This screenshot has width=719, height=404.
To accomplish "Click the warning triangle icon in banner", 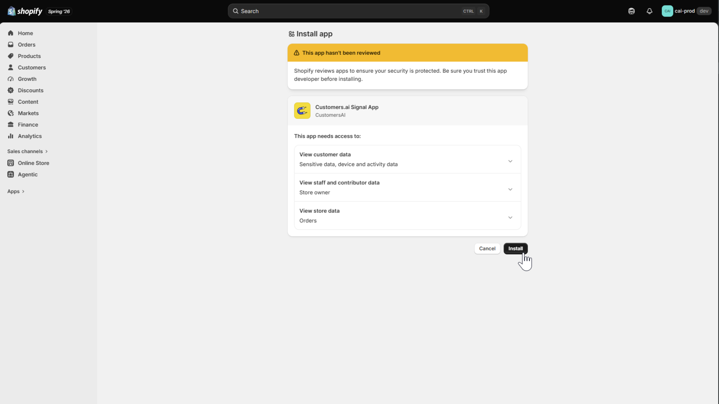I will [297, 53].
